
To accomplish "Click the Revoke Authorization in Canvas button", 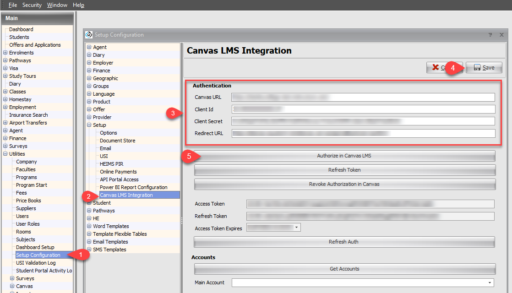I will [344, 184].
